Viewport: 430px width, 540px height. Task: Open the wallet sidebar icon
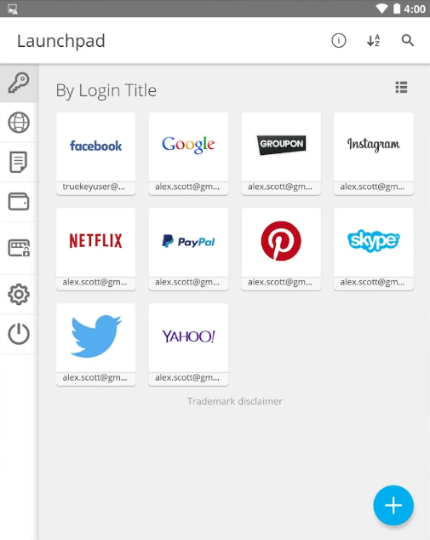pyautogui.click(x=19, y=202)
